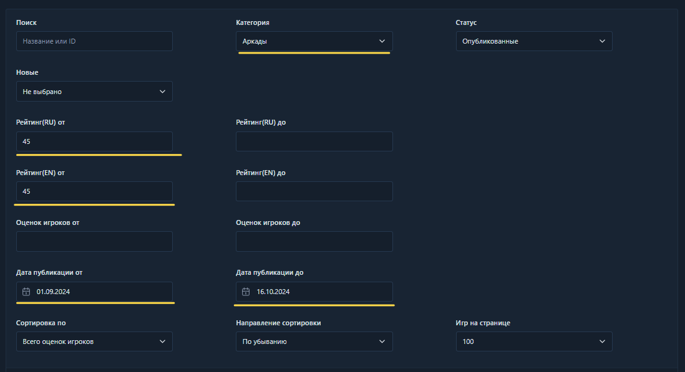The image size is (685, 372).
Task: Click the empty Рейтинг(RU) до field
Action: pyautogui.click(x=314, y=141)
